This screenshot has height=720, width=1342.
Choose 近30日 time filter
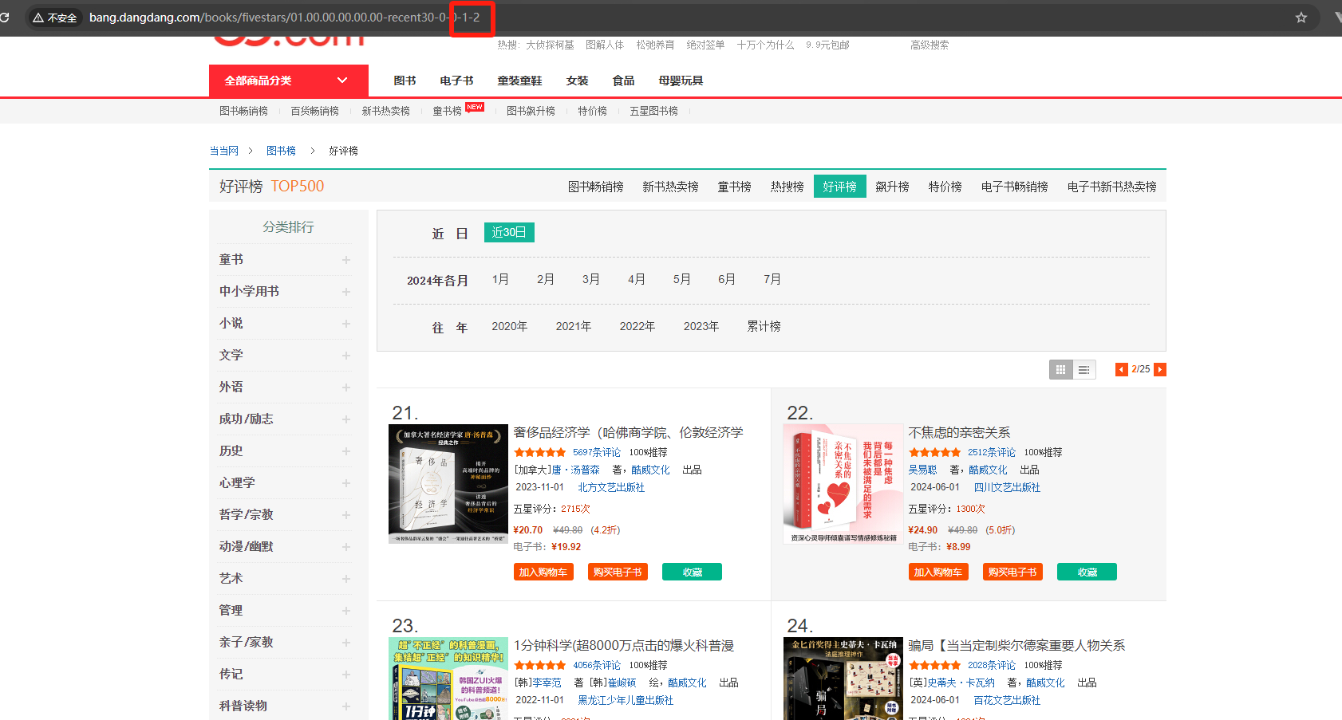(509, 232)
